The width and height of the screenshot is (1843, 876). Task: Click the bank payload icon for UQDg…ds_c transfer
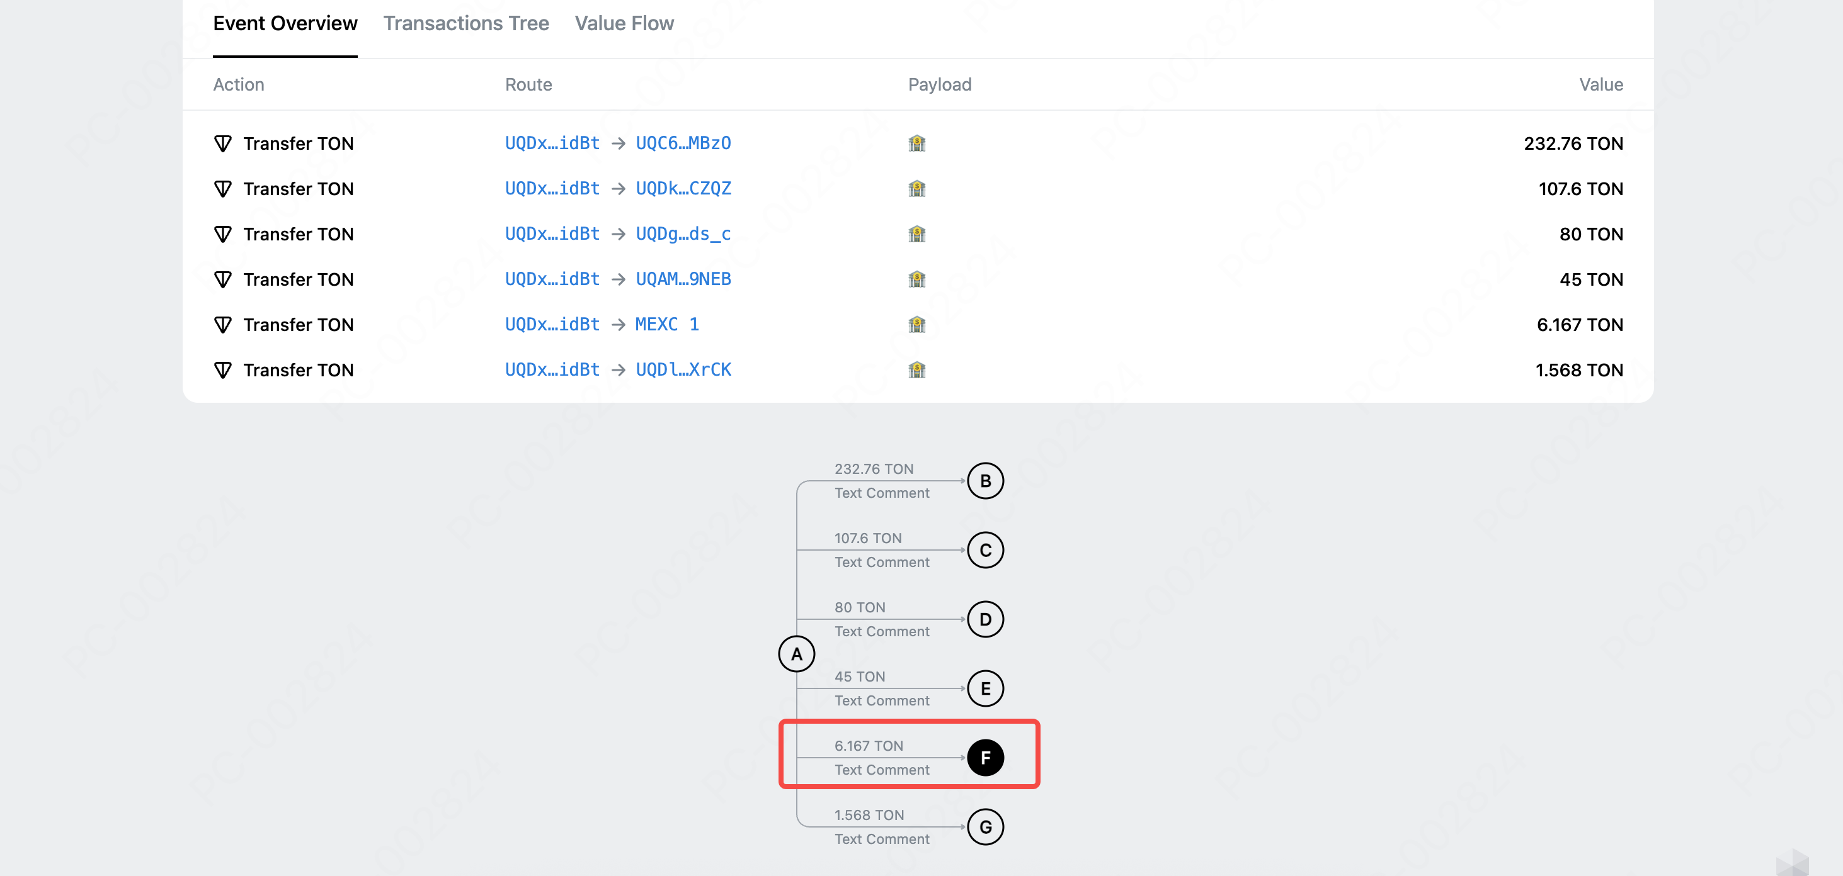[x=916, y=234]
